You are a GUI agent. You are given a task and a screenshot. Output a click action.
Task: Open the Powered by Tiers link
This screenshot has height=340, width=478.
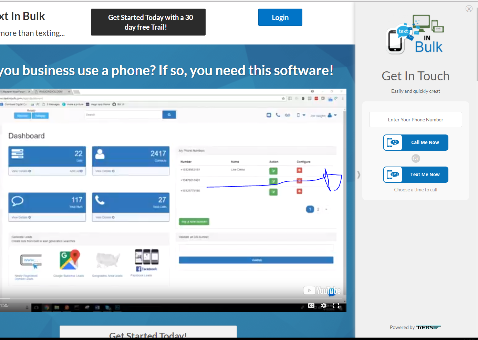pyautogui.click(x=415, y=327)
